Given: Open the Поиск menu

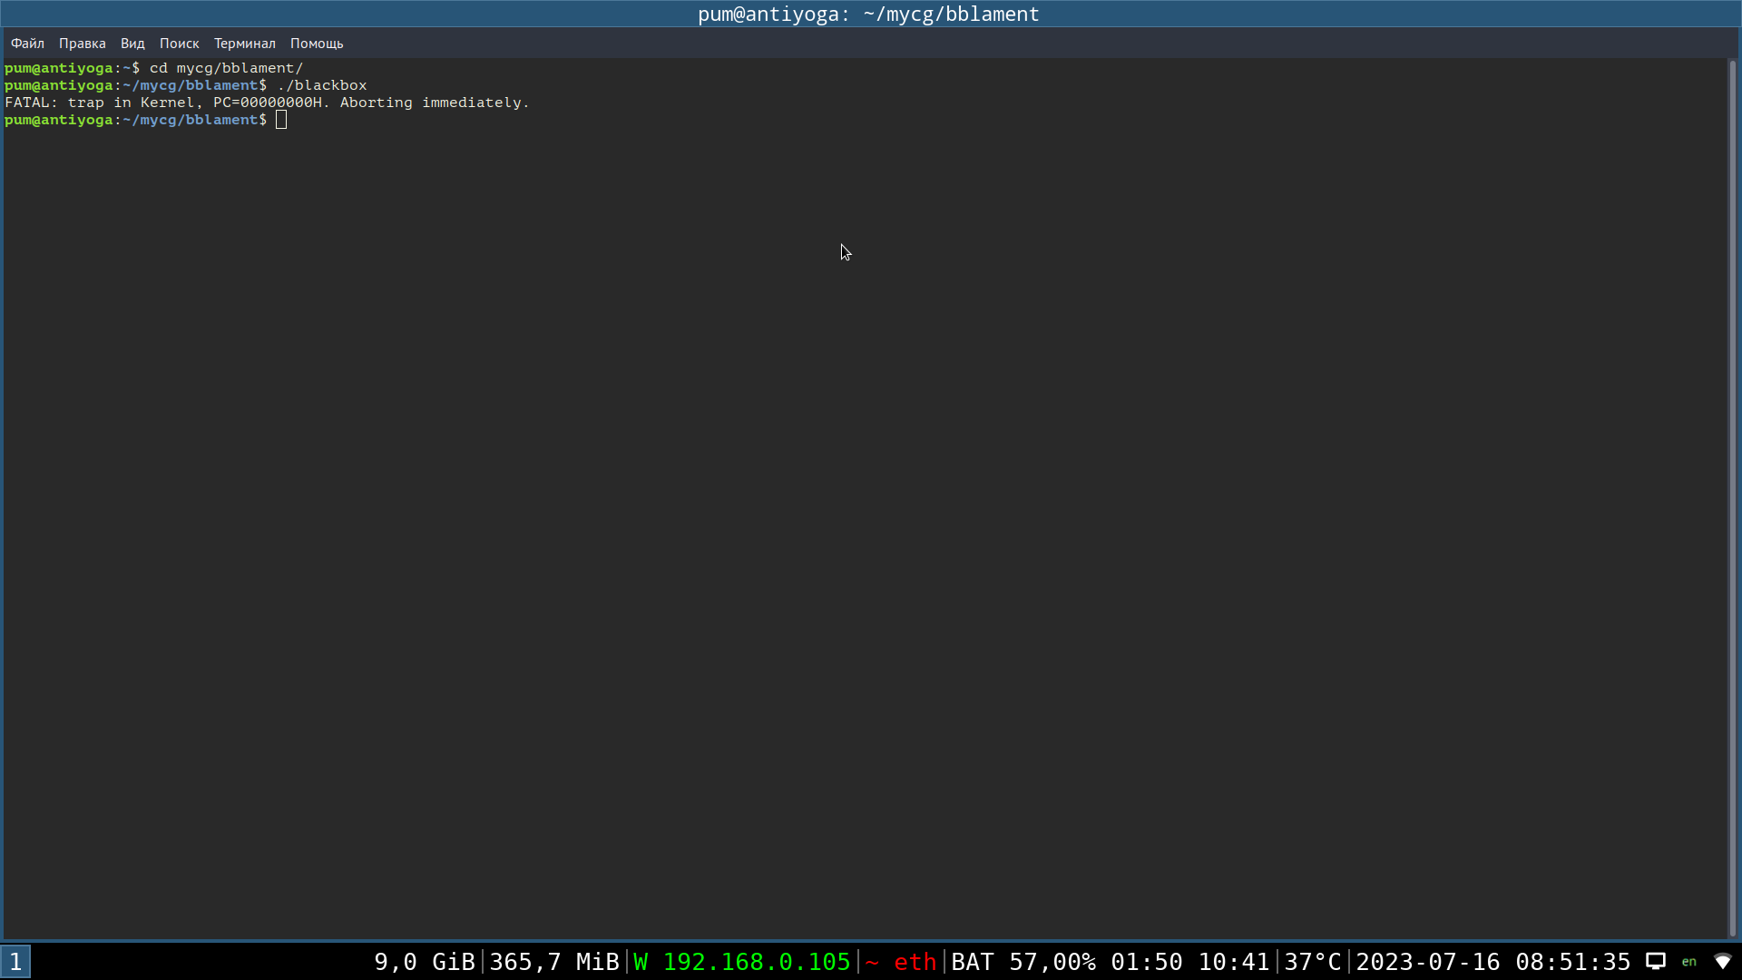Looking at the screenshot, I should coord(179,44).
